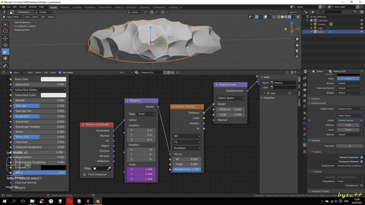Open Voronoi 4D dimensions dropdown
The width and height of the screenshot is (365, 205).
pyautogui.click(x=186, y=136)
